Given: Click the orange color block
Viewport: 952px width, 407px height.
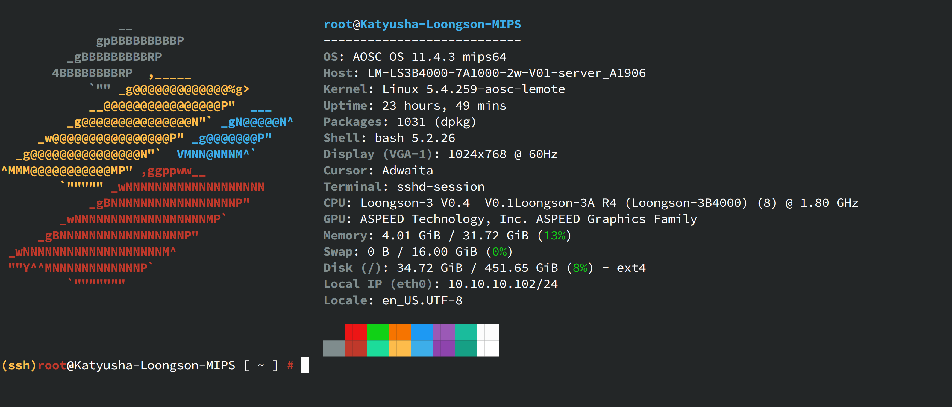Looking at the screenshot, I should coord(400,332).
